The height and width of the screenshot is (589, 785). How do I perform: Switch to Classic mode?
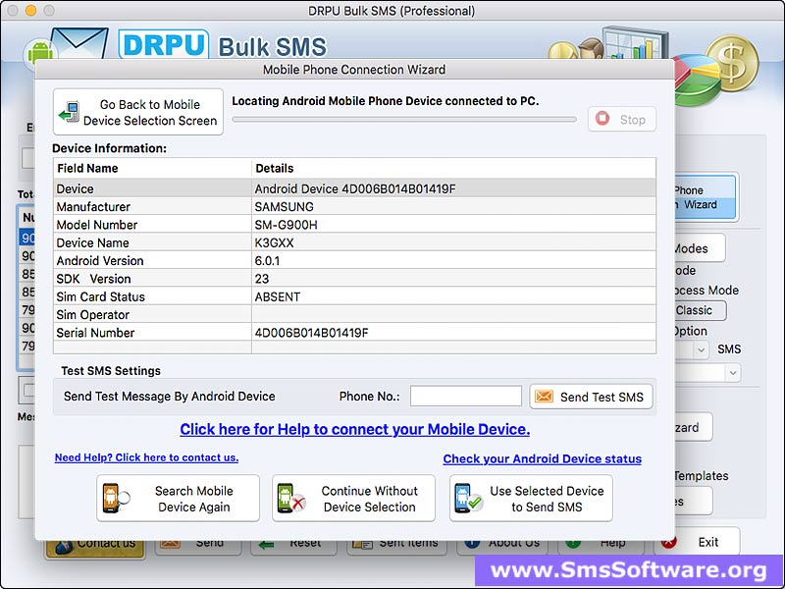pyautogui.click(x=697, y=310)
